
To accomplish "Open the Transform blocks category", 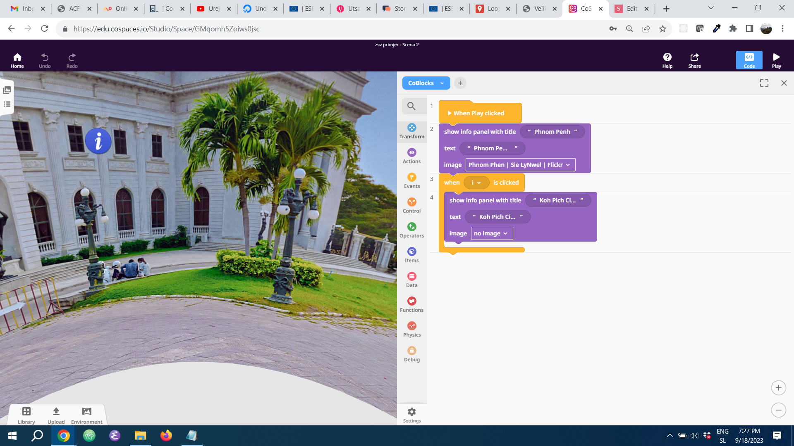I will (x=411, y=131).
